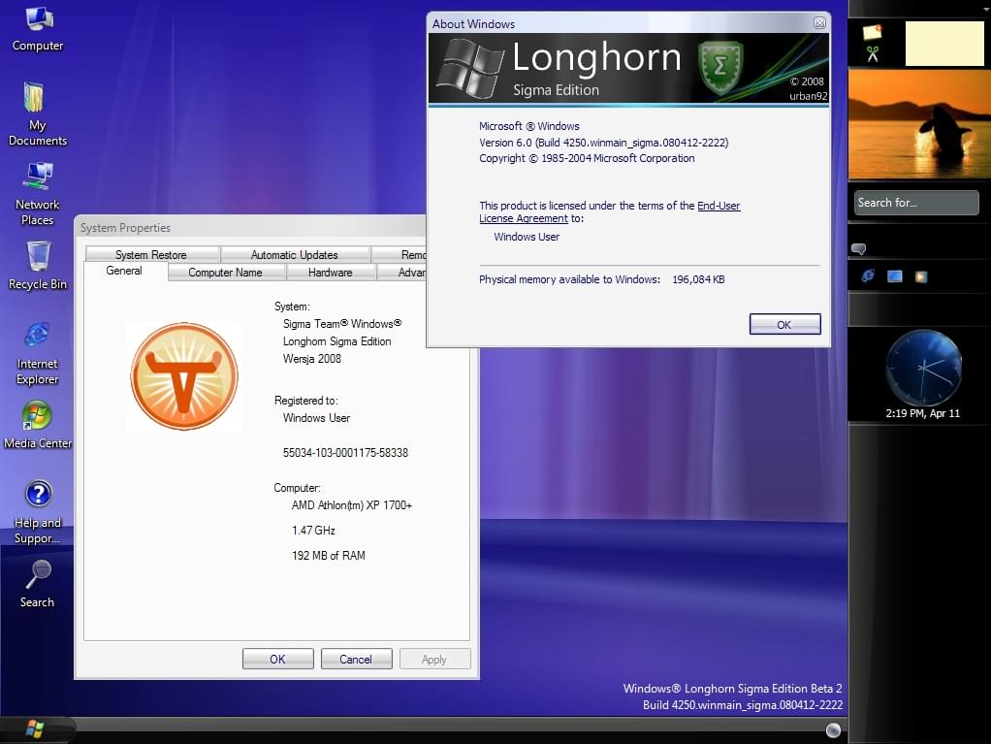Click the System Properties title bar
This screenshot has width=991, height=744.
tap(250, 228)
